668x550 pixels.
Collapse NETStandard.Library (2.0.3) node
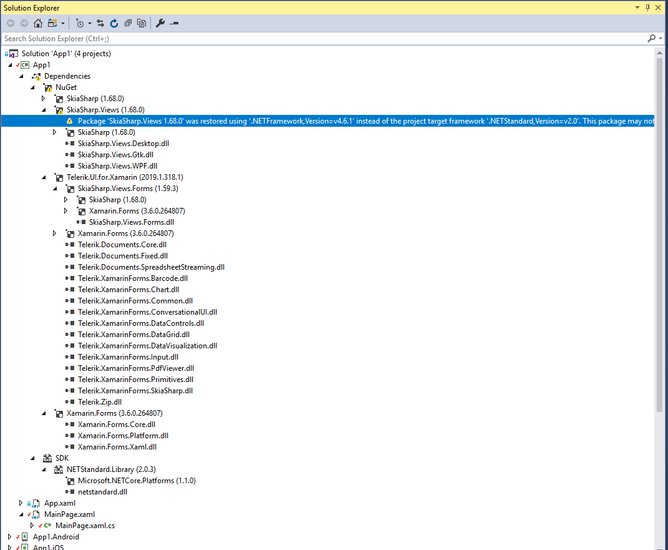pyautogui.click(x=44, y=469)
